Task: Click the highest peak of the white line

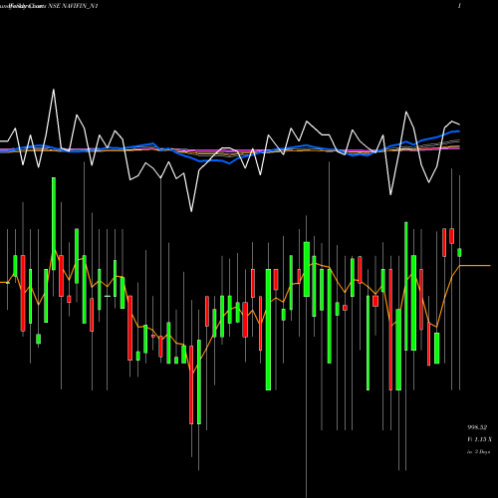Action: click(x=54, y=90)
